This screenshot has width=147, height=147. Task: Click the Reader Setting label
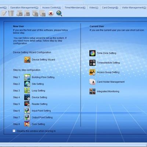click(x=40, y=104)
